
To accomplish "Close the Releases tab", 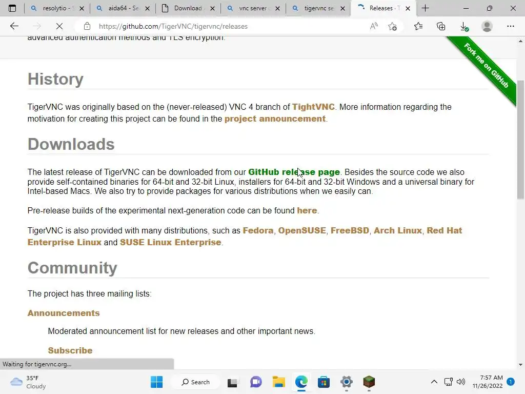I will 408,8.
